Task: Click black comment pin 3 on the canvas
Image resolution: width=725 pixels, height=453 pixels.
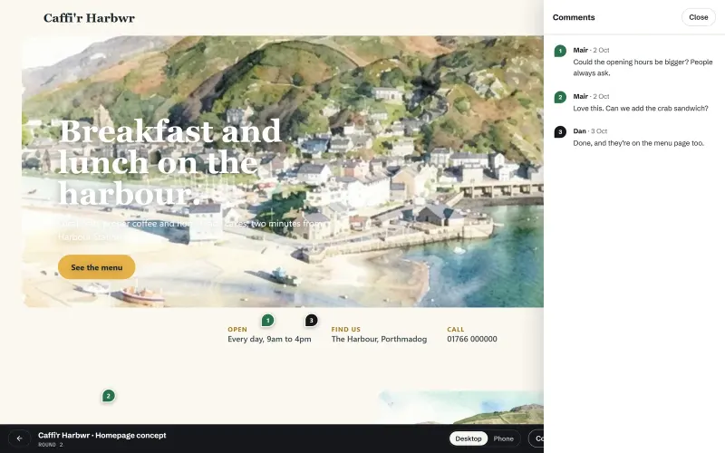Action: click(x=311, y=320)
